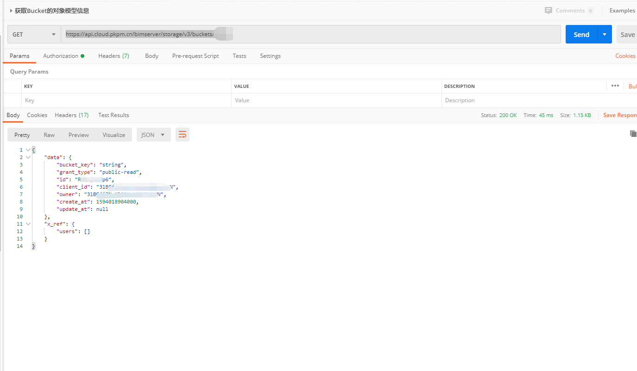Open the Send button dropdown arrow
The height and width of the screenshot is (371, 637).
[x=605, y=34]
